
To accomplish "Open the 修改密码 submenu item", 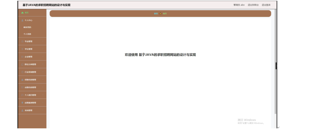I will point(27,27).
